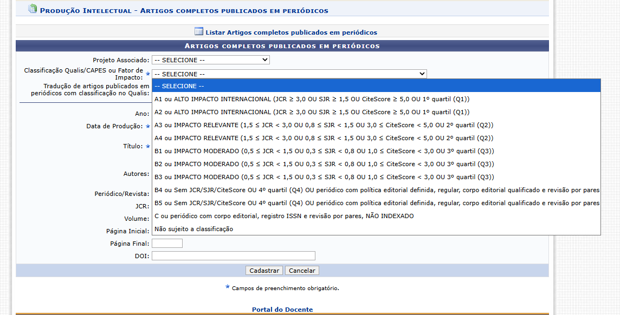The width and height of the screenshot is (620, 315).
Task: Click the Página Final label
Action: (130, 244)
